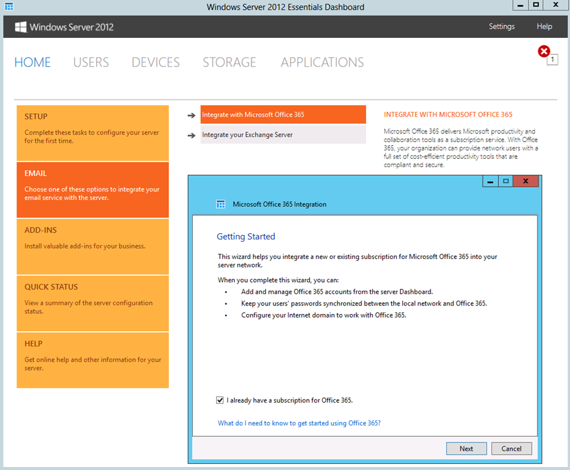Close the Office 365 Integration wizard
Screen dimensions: 570x470
[x=526, y=181]
